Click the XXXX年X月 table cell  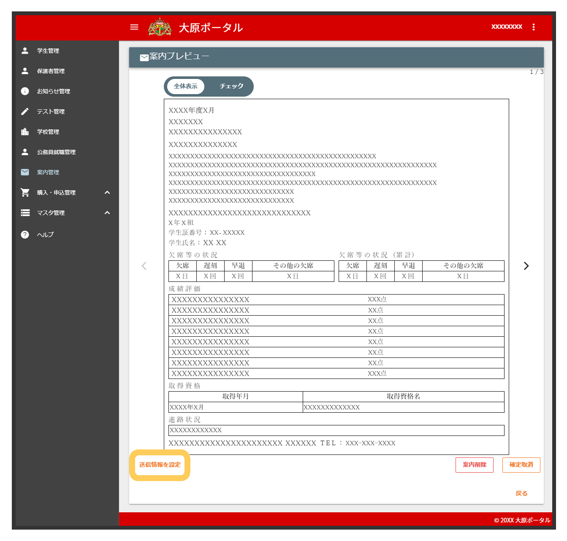tap(236, 407)
